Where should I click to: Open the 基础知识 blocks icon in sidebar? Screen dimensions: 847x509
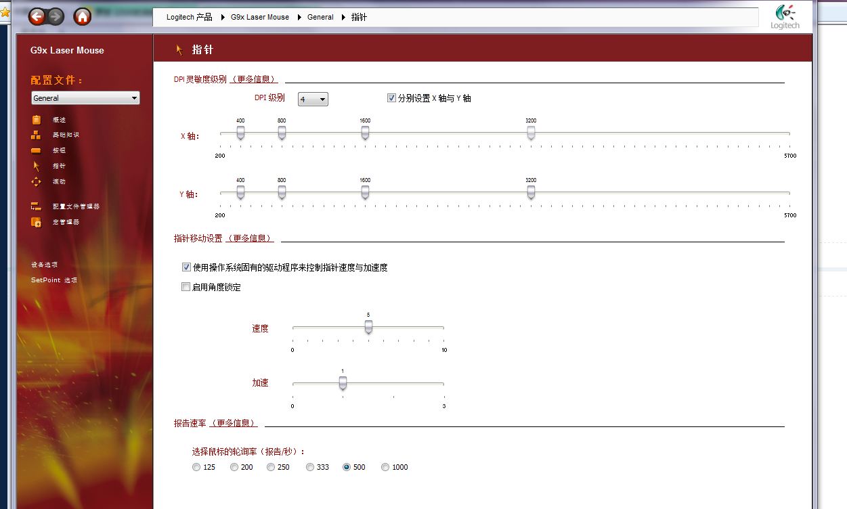click(x=37, y=135)
